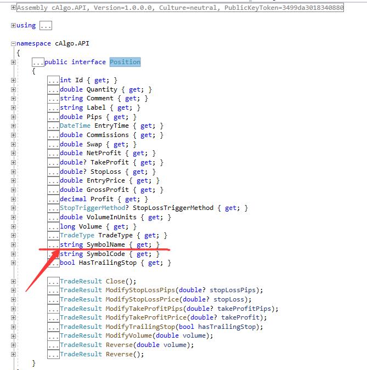This screenshot has height=370, width=367.
Task: Open the ellipsis box after using
Action: click(x=46, y=25)
